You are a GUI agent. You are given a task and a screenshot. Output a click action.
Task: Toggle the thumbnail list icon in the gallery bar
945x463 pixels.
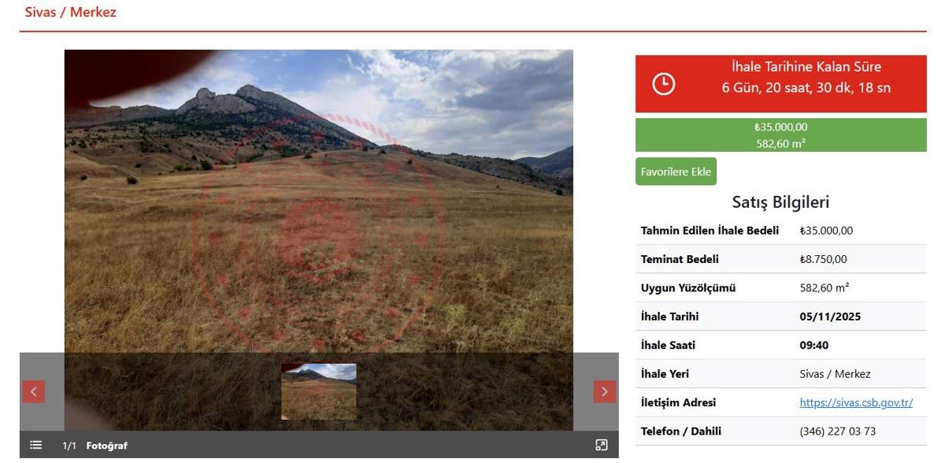(36, 446)
